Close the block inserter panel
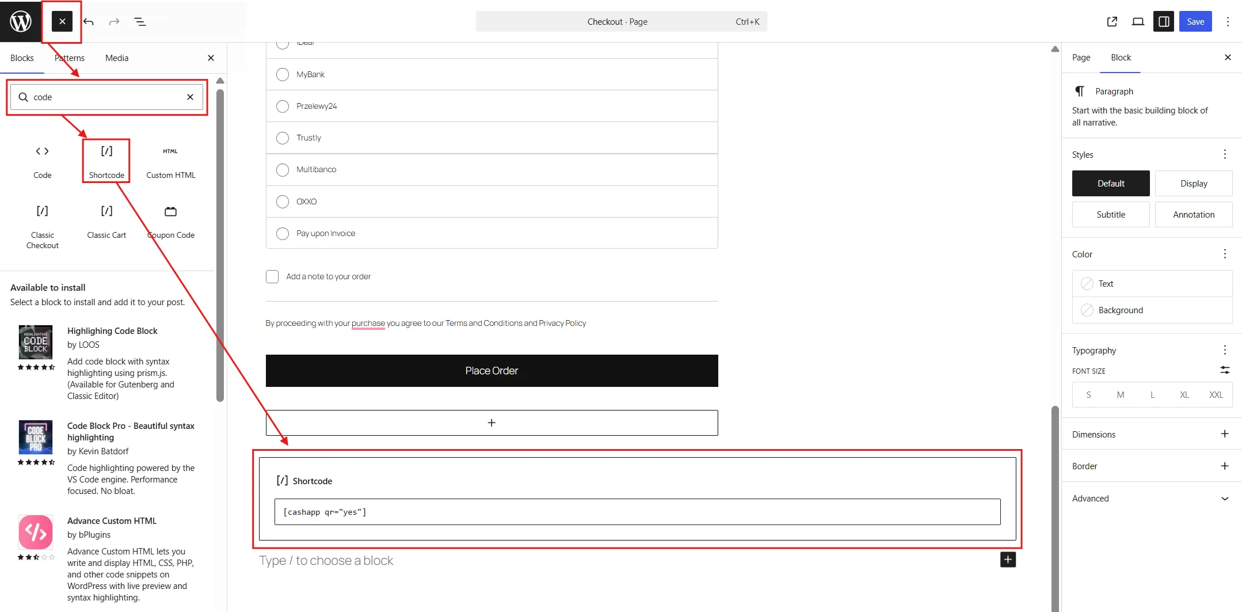1242x612 pixels. (x=211, y=58)
